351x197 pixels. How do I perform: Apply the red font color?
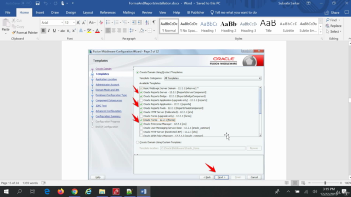97,31
